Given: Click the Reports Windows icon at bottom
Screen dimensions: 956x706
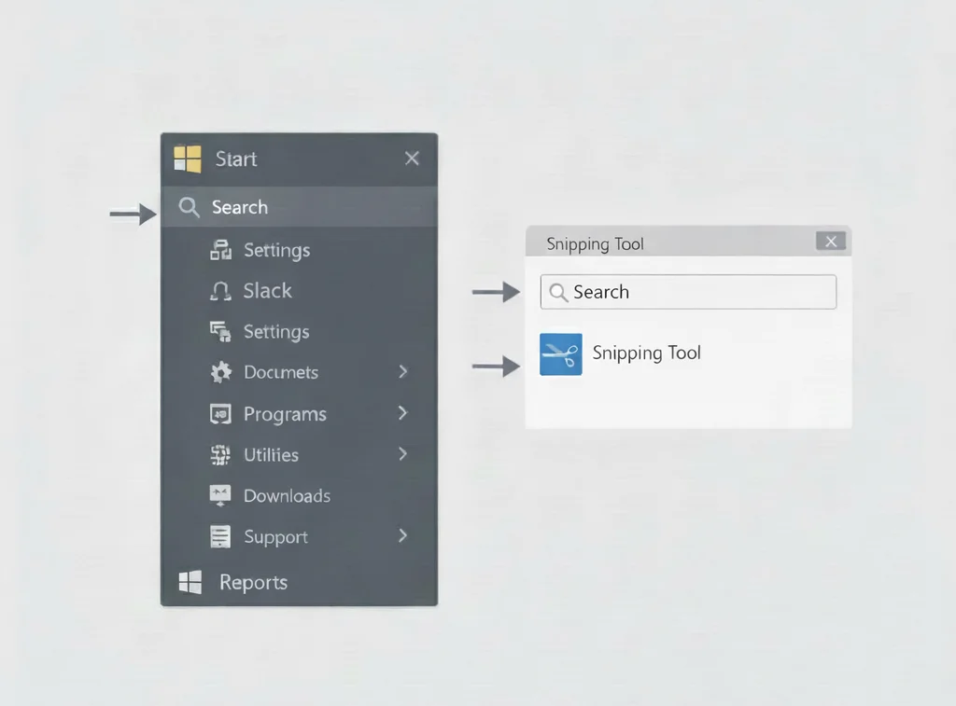Looking at the screenshot, I should coord(190,582).
